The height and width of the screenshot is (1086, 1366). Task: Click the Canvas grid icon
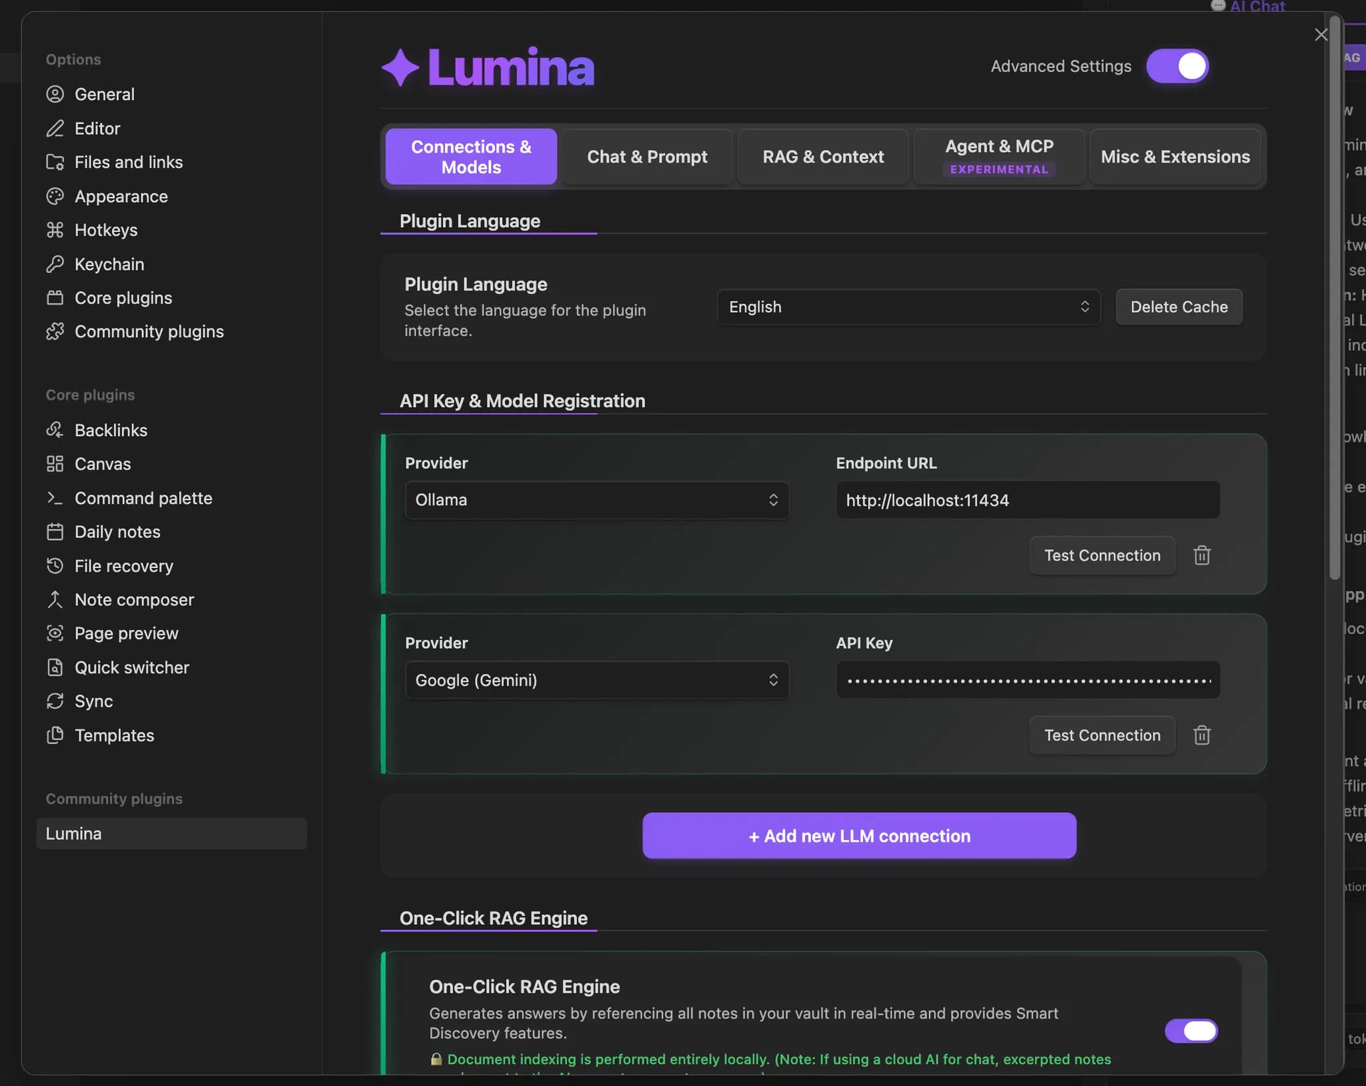point(55,464)
